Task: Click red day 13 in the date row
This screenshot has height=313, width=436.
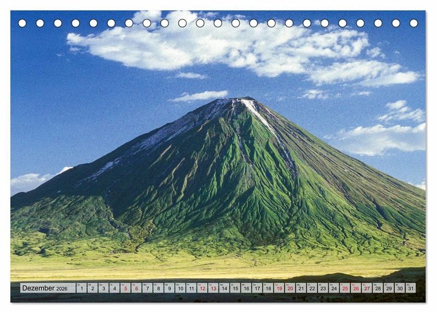Action: coord(213,289)
